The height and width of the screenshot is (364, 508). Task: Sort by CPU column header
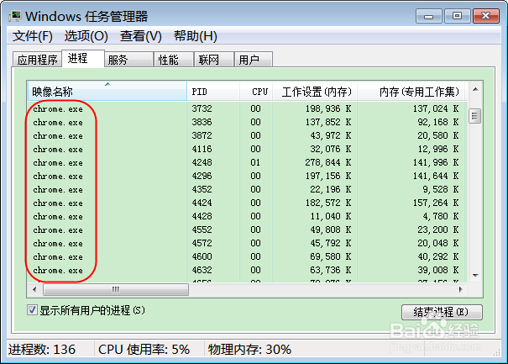tap(256, 92)
